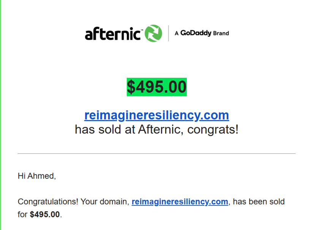Click the Your domain phrase in paragraph
The width and height of the screenshot is (311, 230).
coord(104,202)
